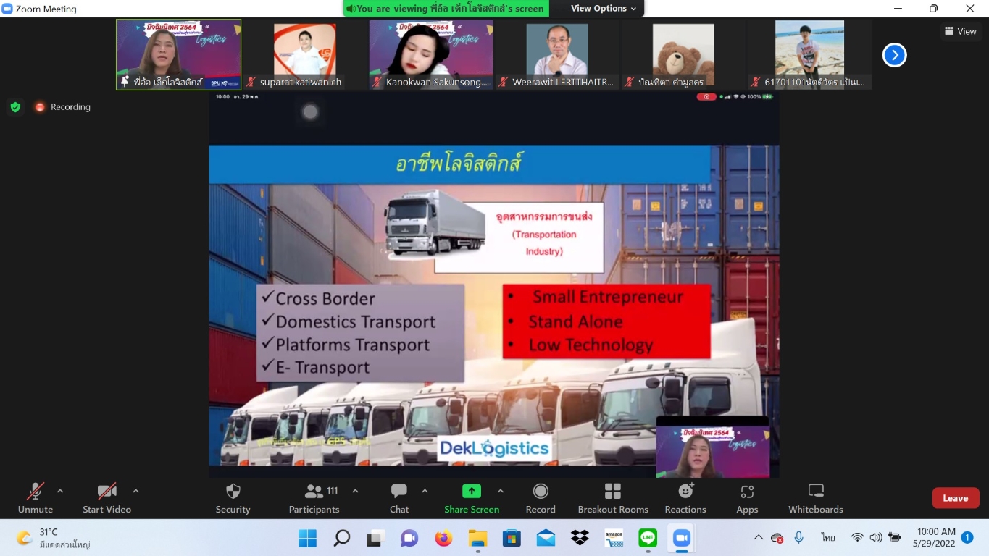
Task: Open Zoom Apps
Action: (747, 498)
